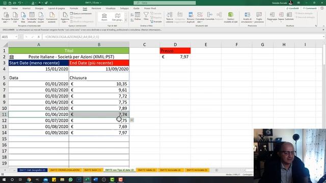Open the bank icon in cell A2

[x=12, y=57]
